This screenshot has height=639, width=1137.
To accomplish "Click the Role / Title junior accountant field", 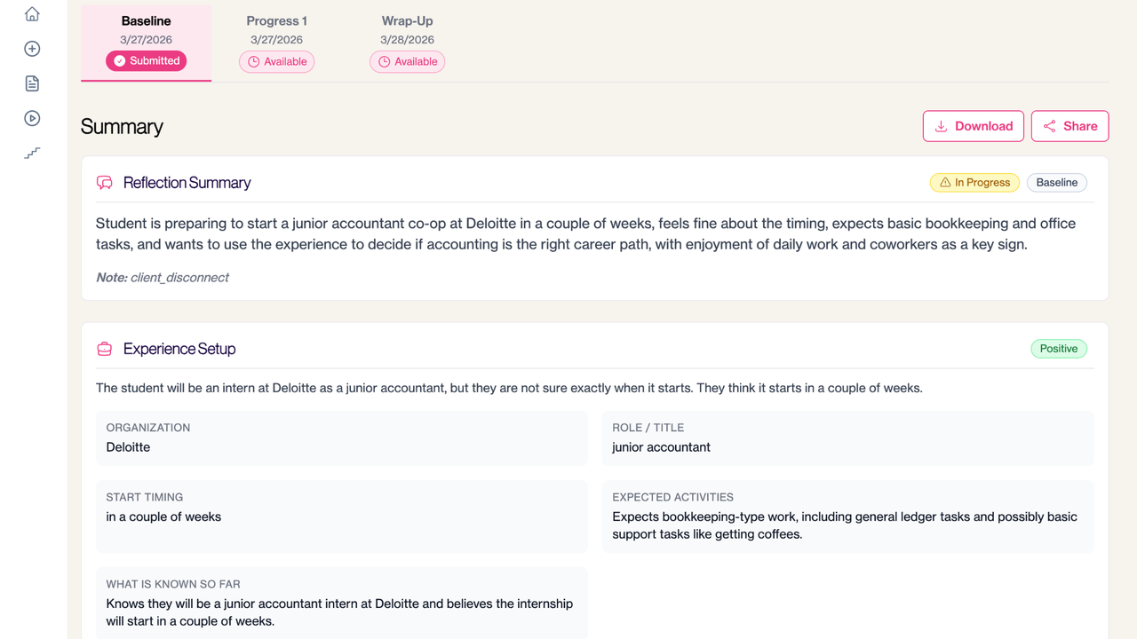I will pos(848,438).
